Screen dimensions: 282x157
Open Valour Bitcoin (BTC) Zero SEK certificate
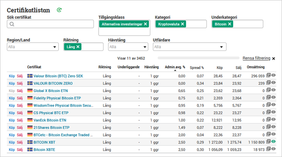(58, 76)
